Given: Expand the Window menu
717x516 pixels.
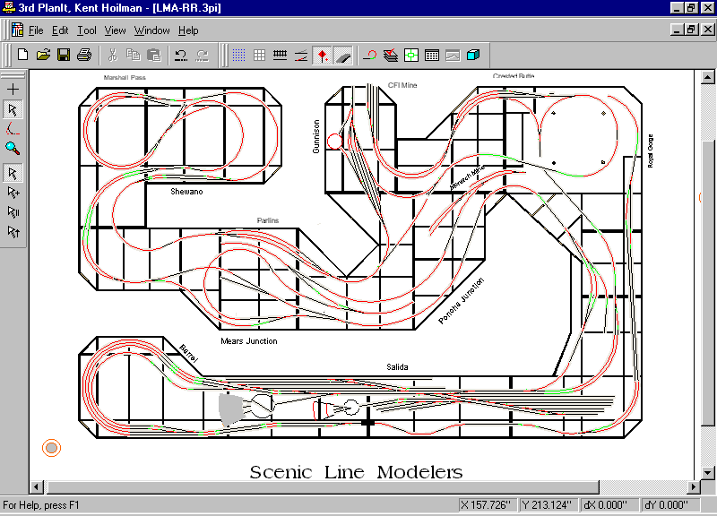Looking at the screenshot, I should coord(151,30).
